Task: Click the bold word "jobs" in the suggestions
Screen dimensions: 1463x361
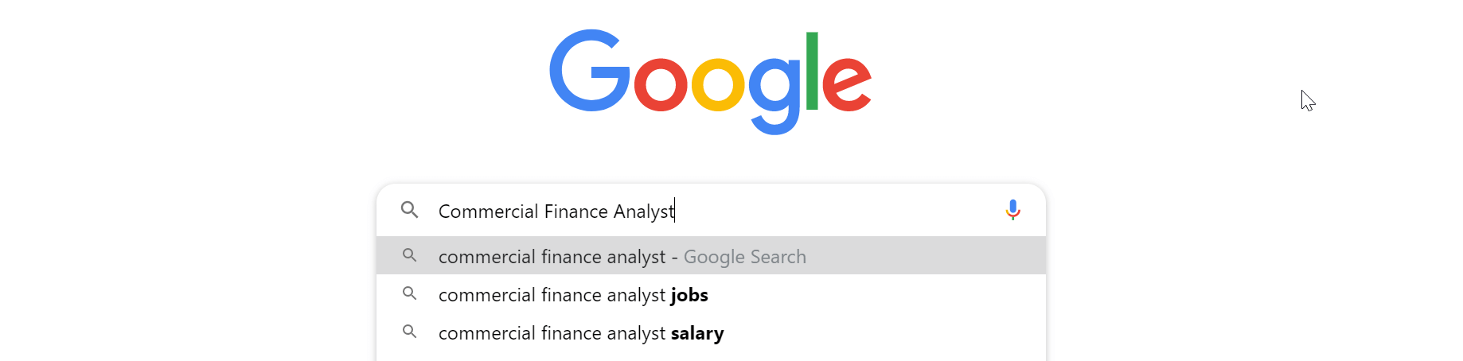Action: [689, 295]
